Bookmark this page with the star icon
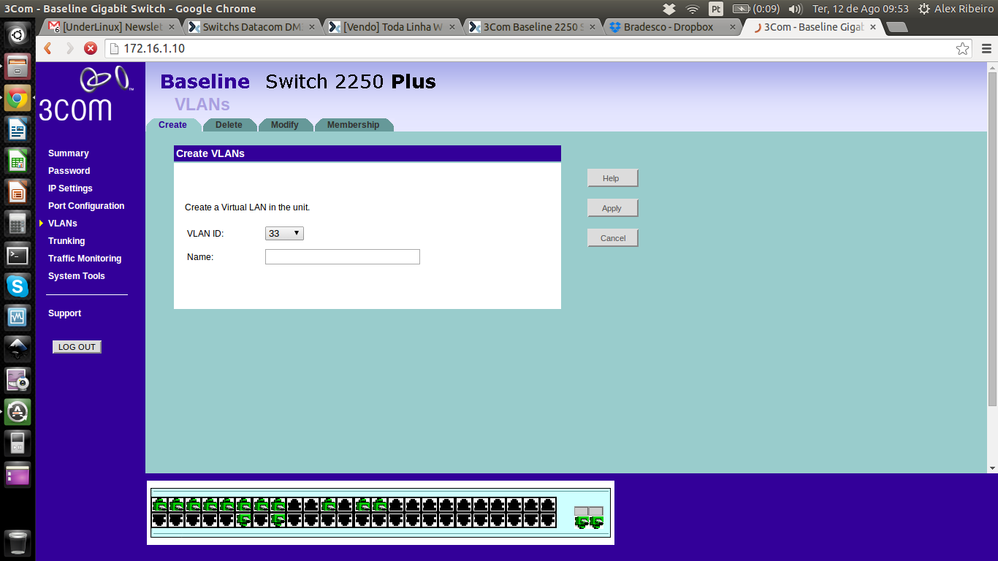 click(x=963, y=48)
